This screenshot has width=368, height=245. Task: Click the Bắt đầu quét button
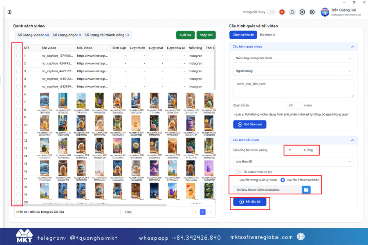coord(250,124)
